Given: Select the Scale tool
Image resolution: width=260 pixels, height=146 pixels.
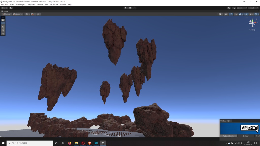Looking at the screenshot, I should pyautogui.click(x=3, y=28).
